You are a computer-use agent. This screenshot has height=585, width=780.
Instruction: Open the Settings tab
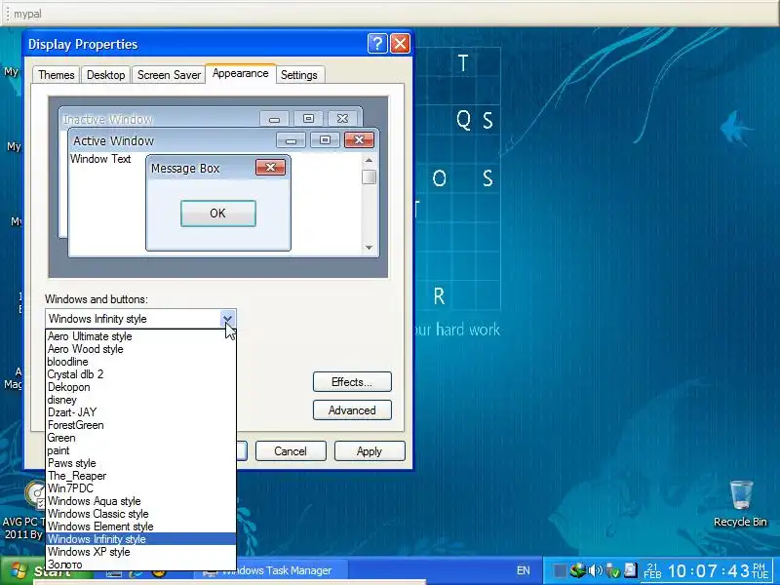[299, 75]
